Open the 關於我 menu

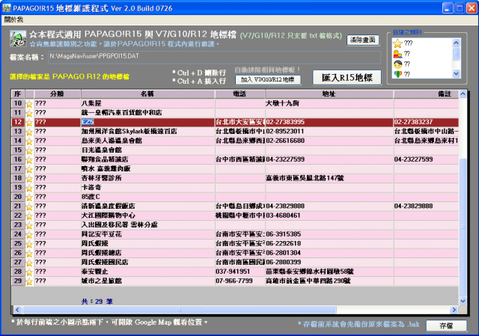pos(13,20)
